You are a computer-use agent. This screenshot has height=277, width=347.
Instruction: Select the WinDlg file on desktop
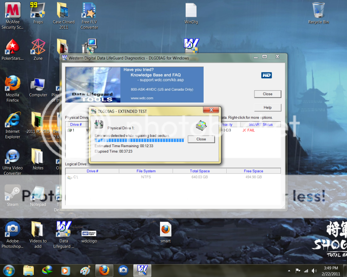click(191, 13)
